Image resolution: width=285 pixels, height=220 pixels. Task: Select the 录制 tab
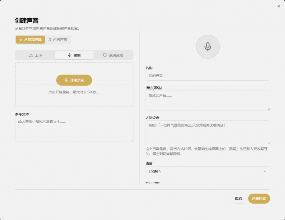point(74,55)
